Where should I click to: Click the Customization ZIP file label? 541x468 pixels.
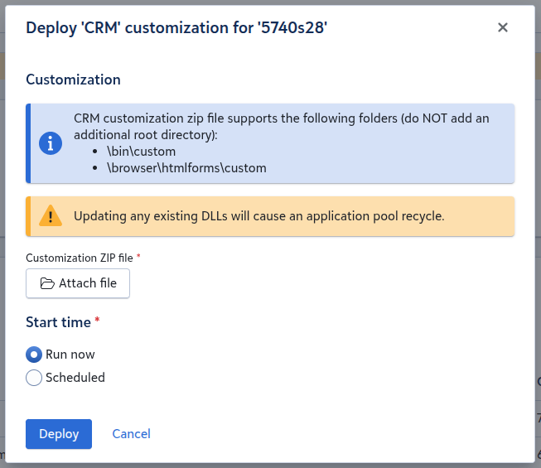tap(80, 258)
